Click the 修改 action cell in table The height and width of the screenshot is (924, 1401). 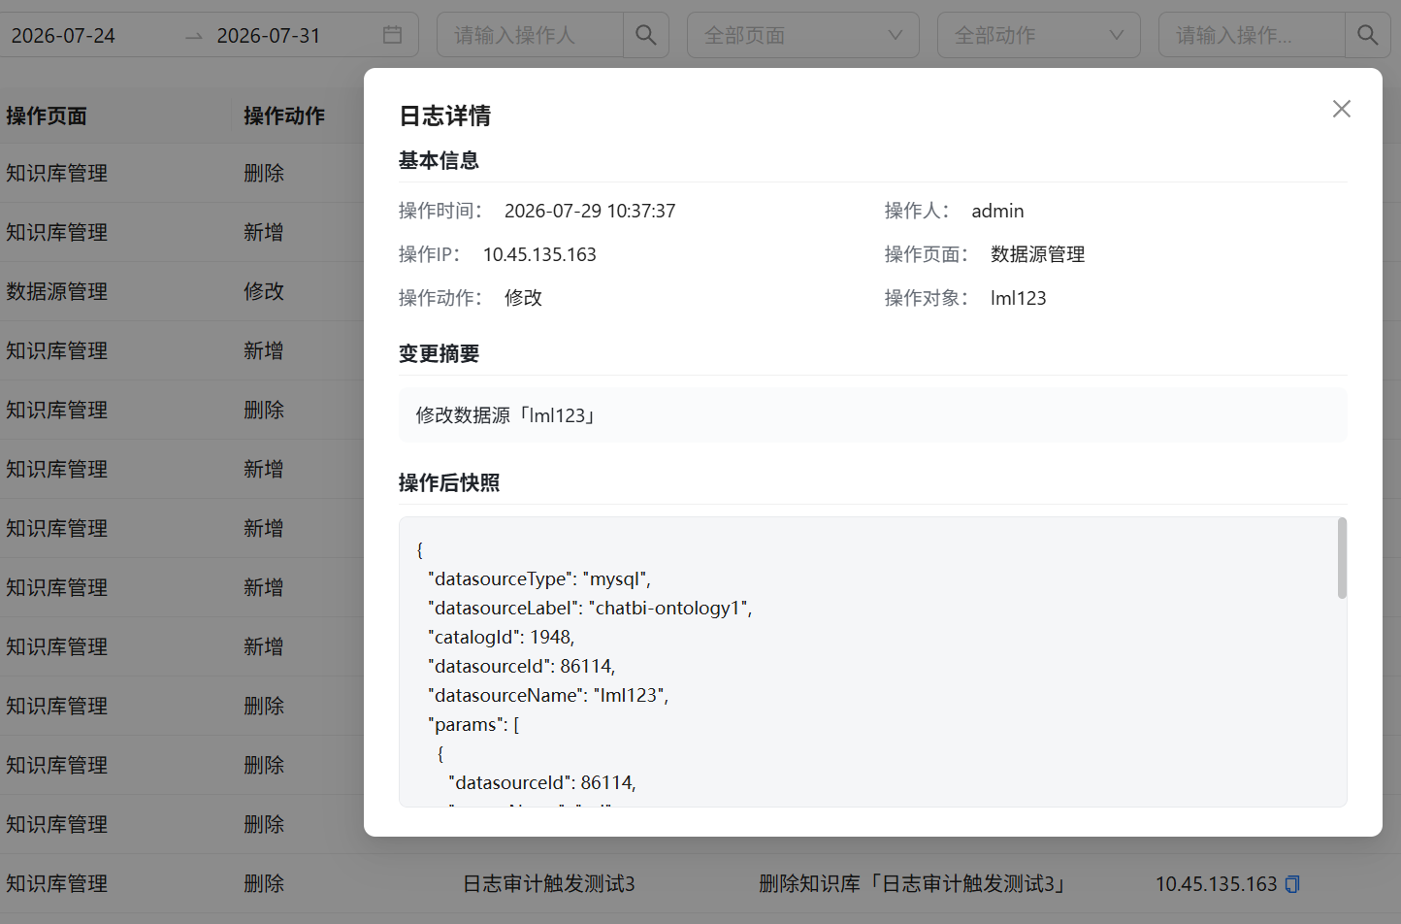pos(264,291)
